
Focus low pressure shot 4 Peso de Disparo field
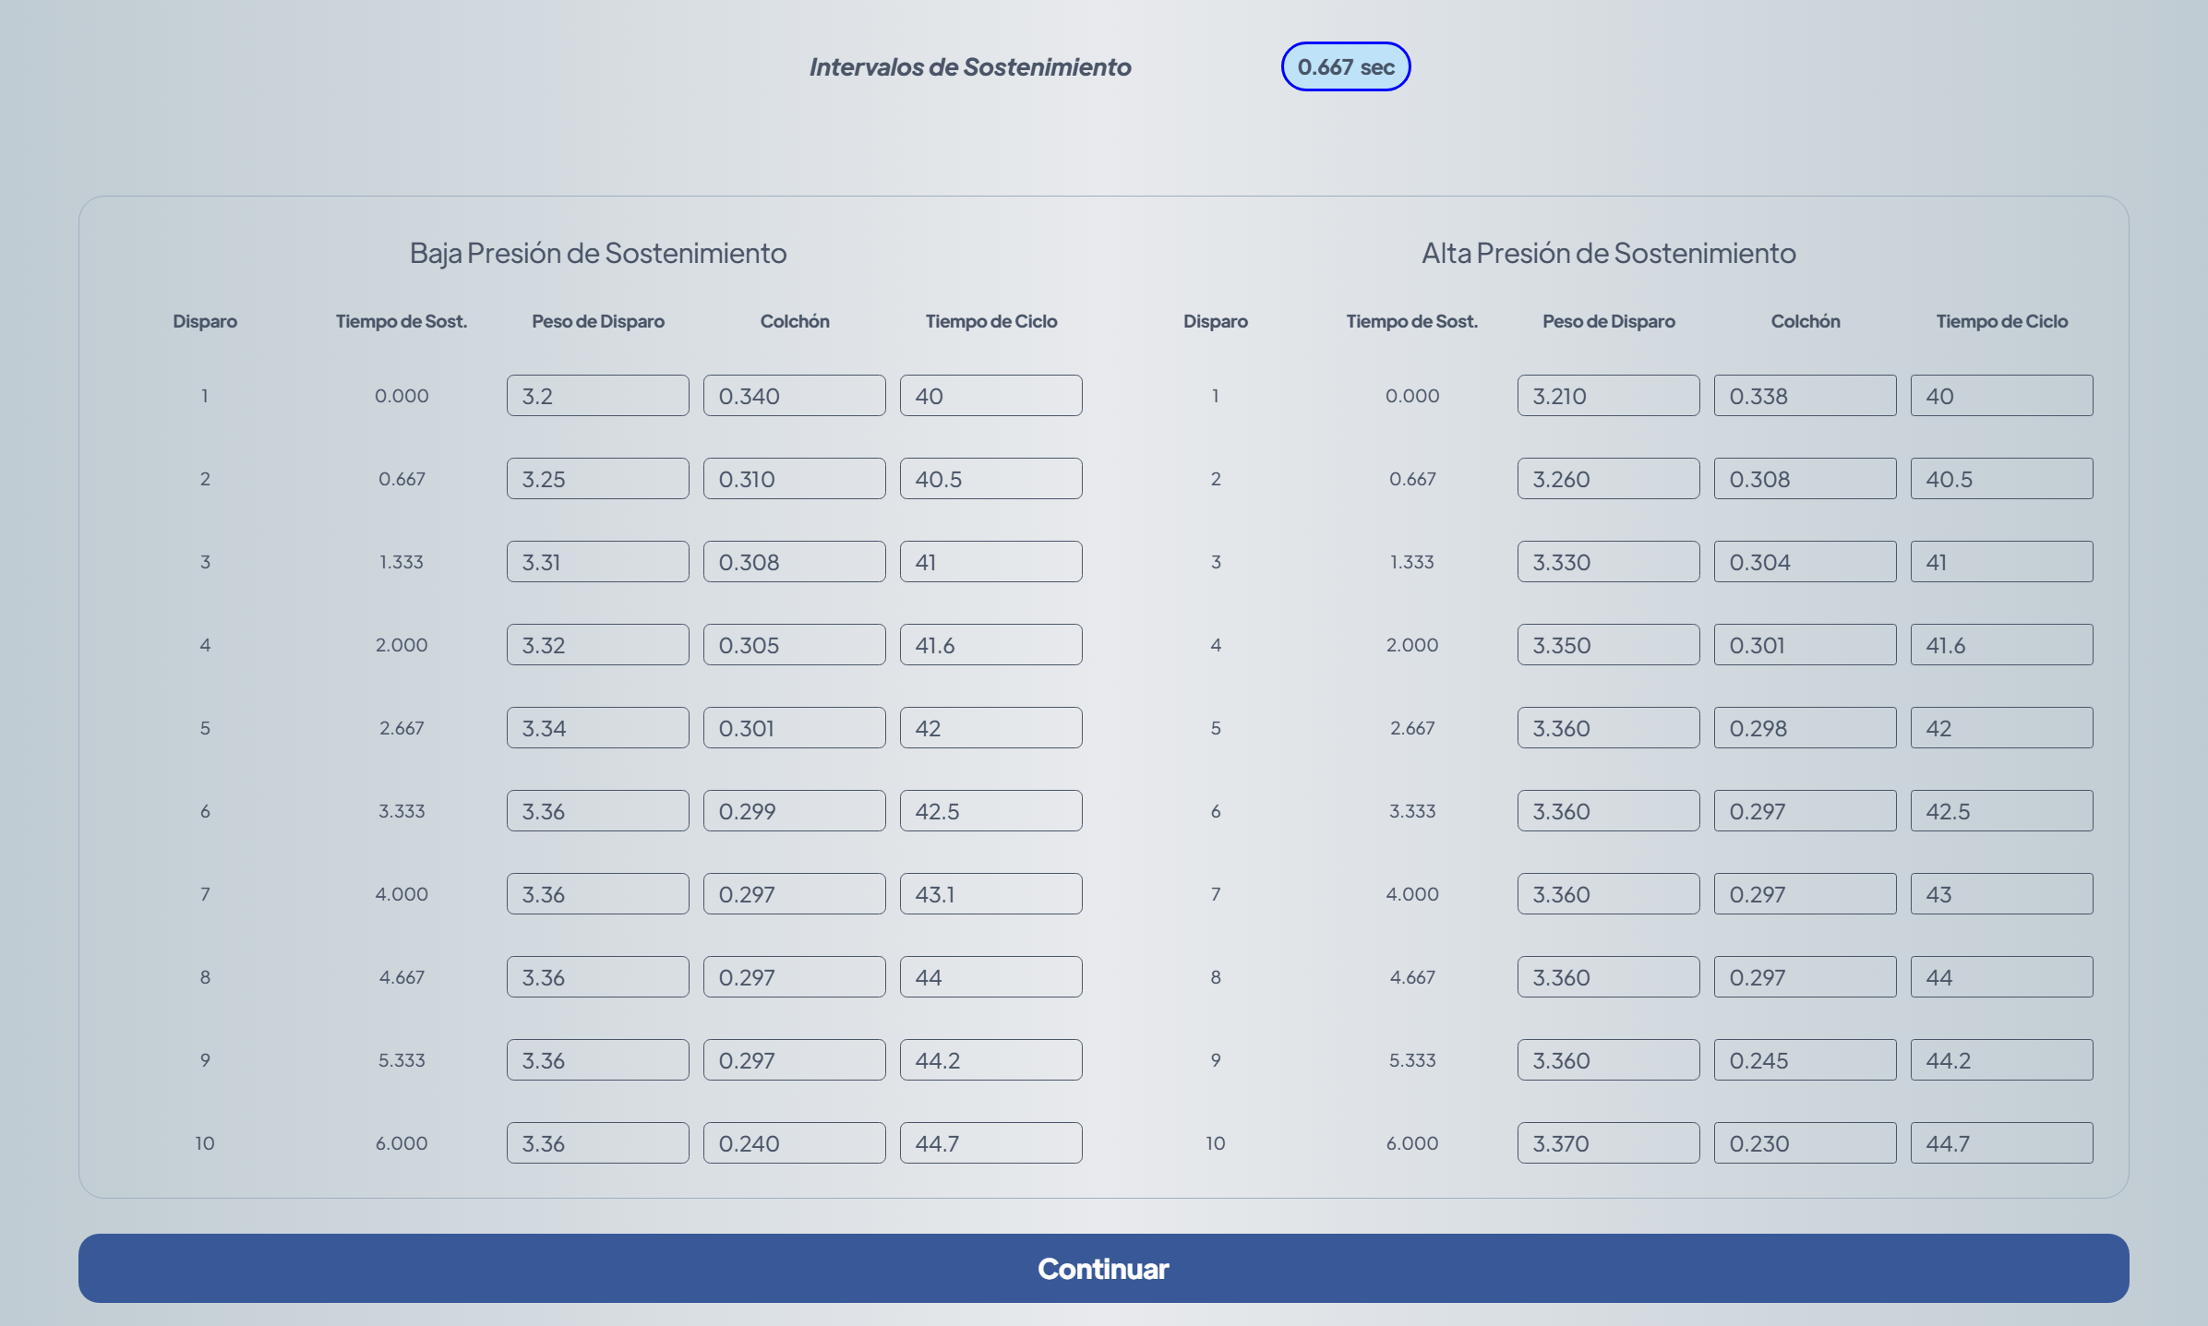tap(597, 645)
